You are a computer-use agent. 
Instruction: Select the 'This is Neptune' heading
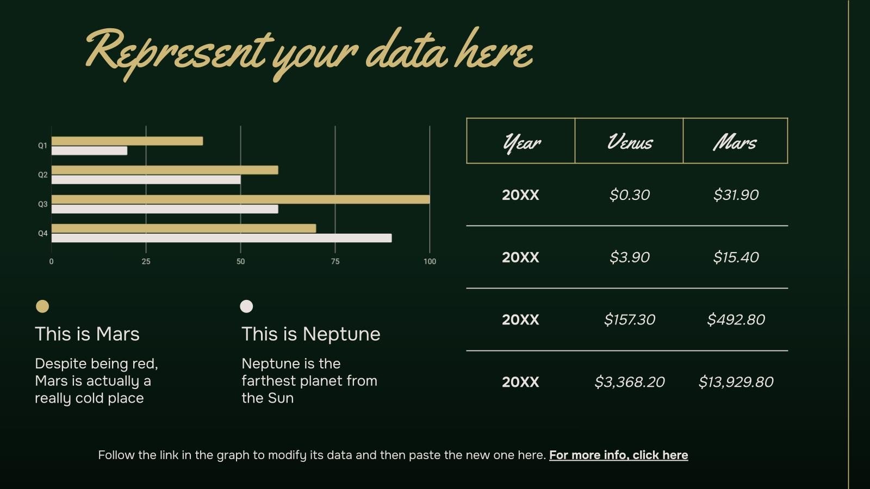click(x=310, y=334)
